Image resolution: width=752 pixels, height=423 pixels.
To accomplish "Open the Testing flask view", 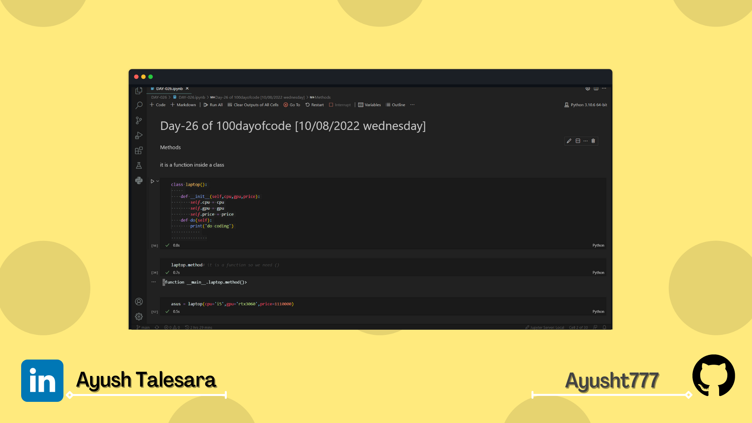I will 139,166.
